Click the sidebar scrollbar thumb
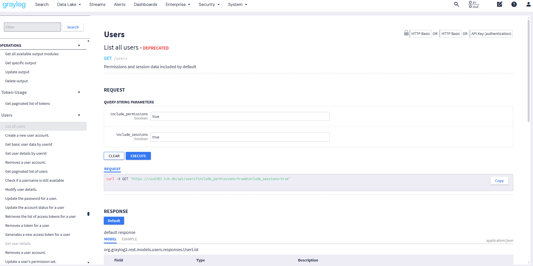This screenshot has height=266, width=533. (88, 214)
